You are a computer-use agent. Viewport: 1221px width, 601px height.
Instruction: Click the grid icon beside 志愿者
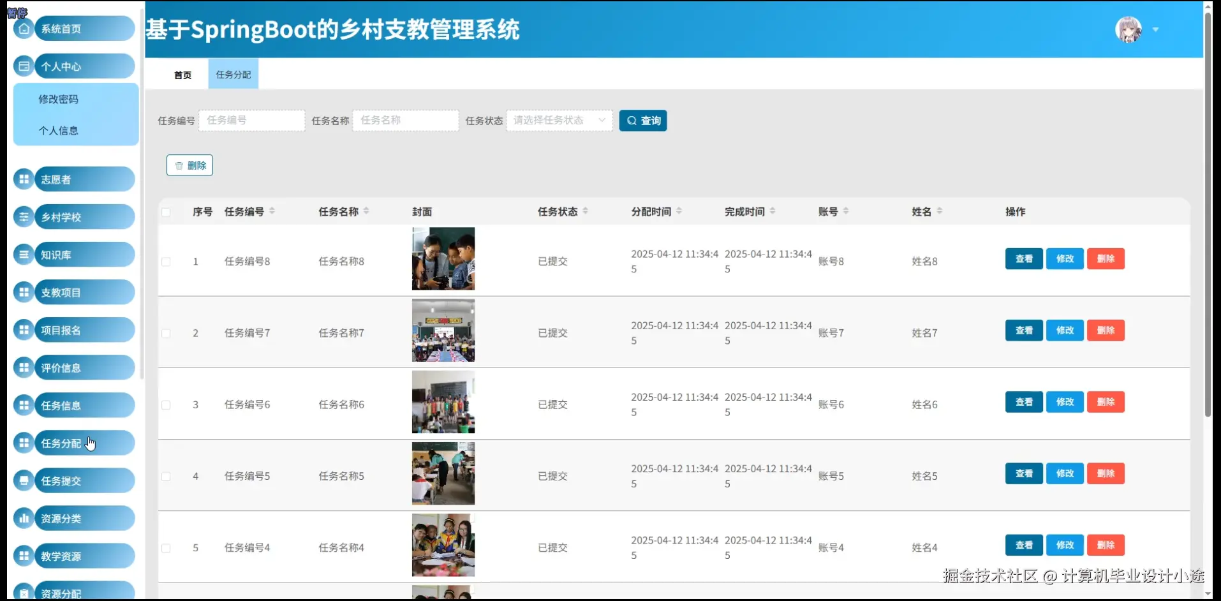[24, 179]
